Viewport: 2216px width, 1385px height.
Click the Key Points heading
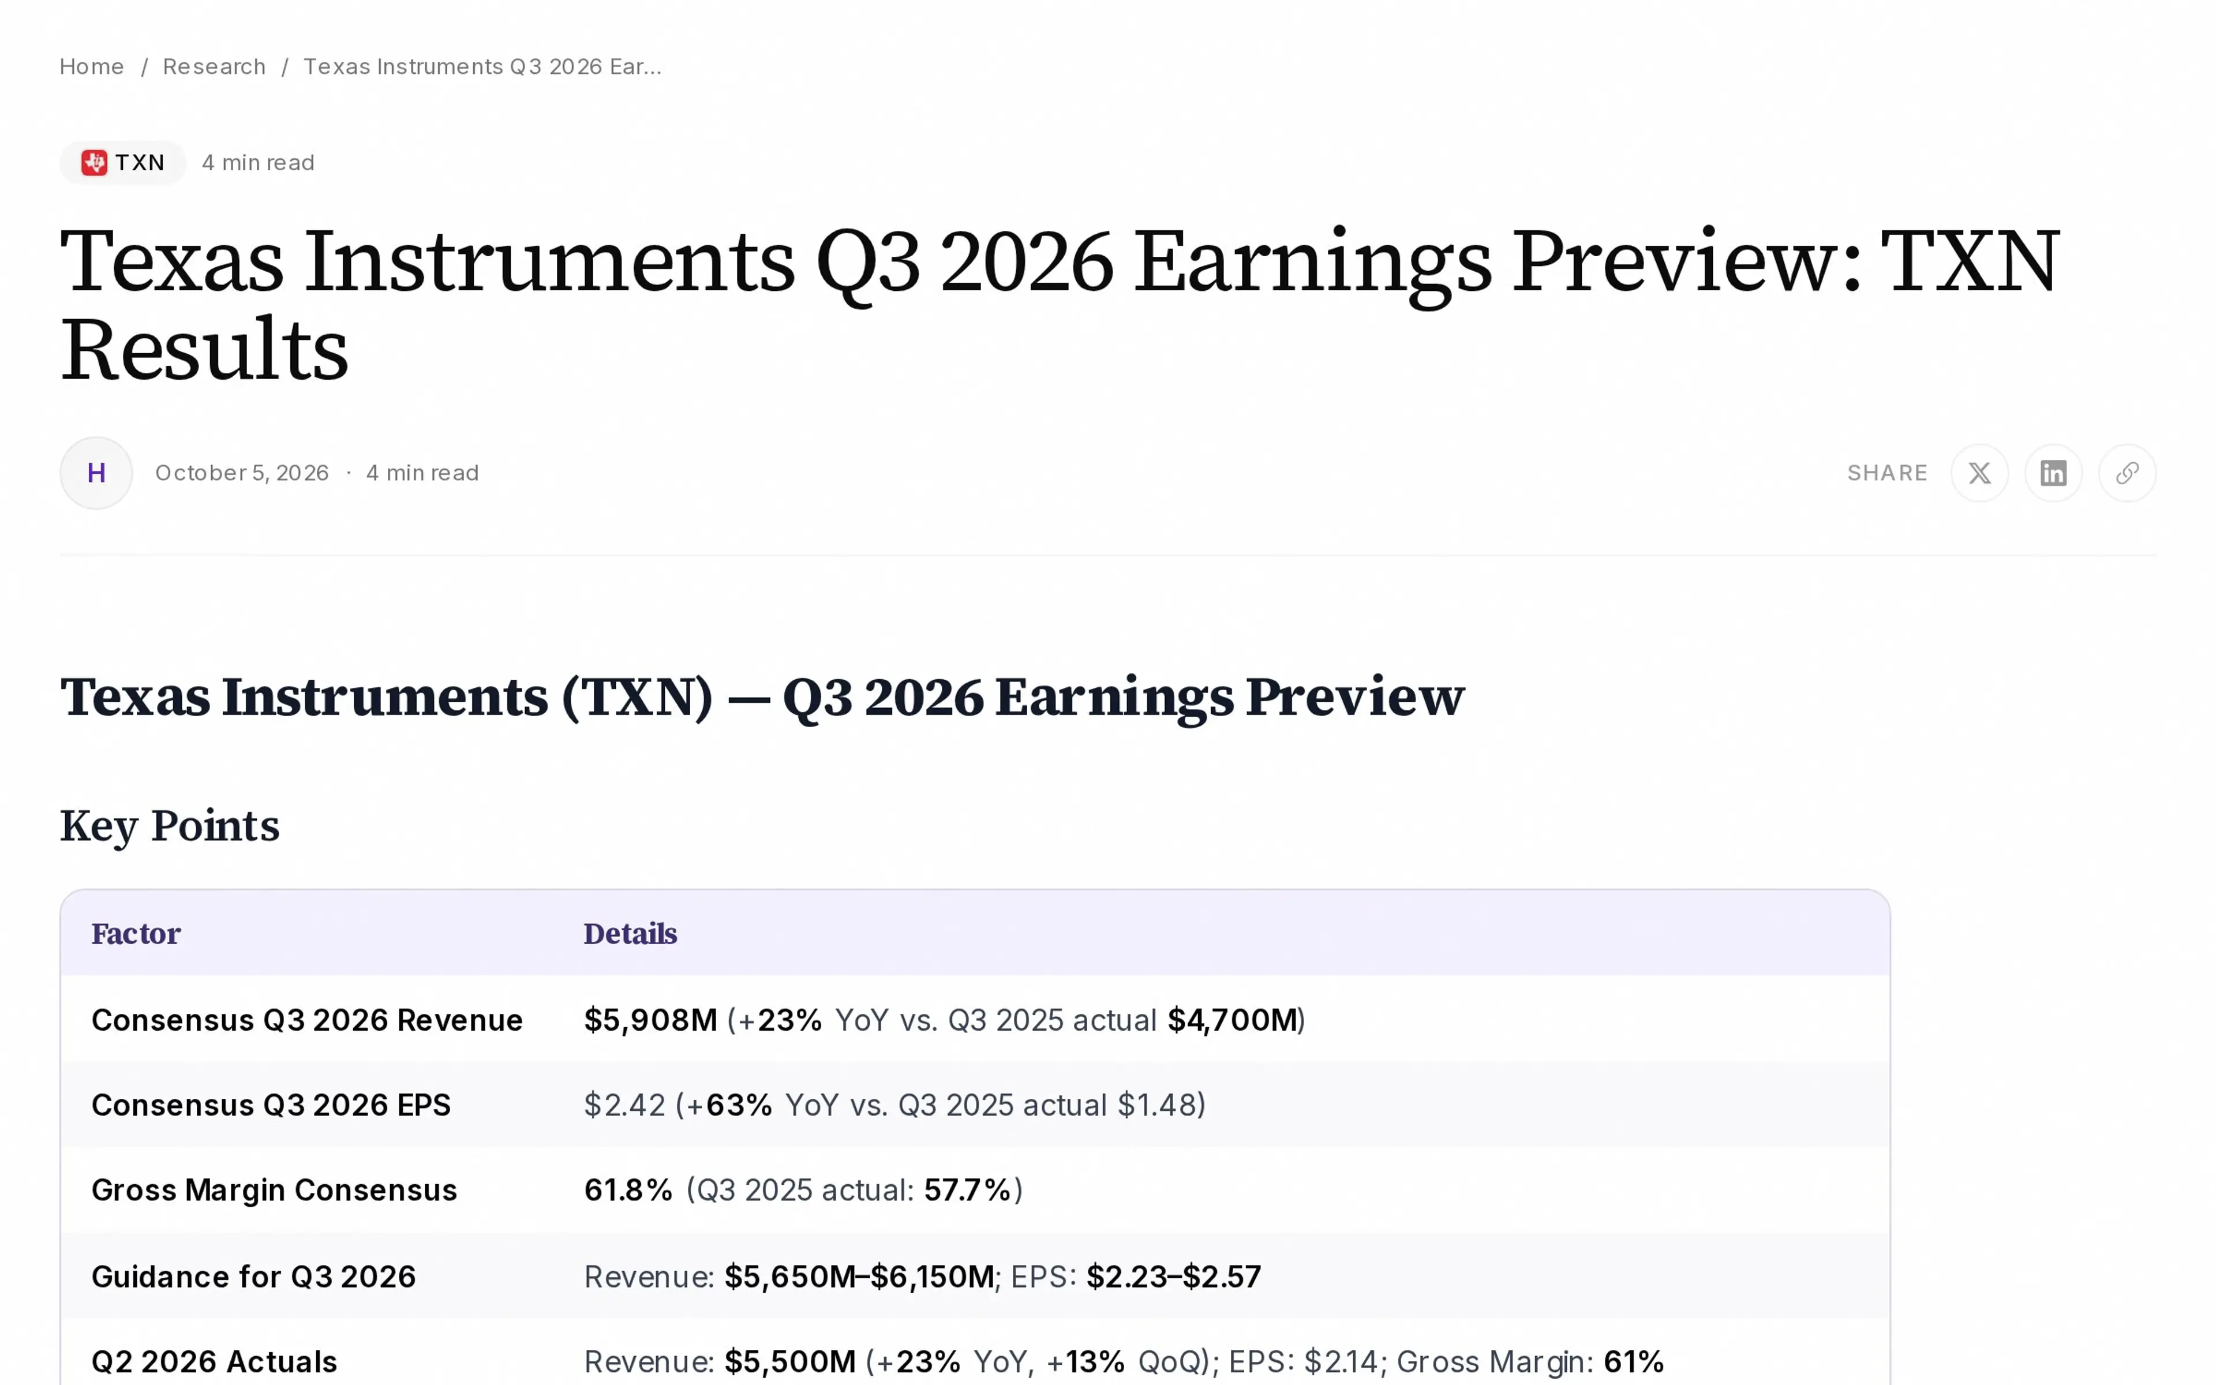click(170, 826)
